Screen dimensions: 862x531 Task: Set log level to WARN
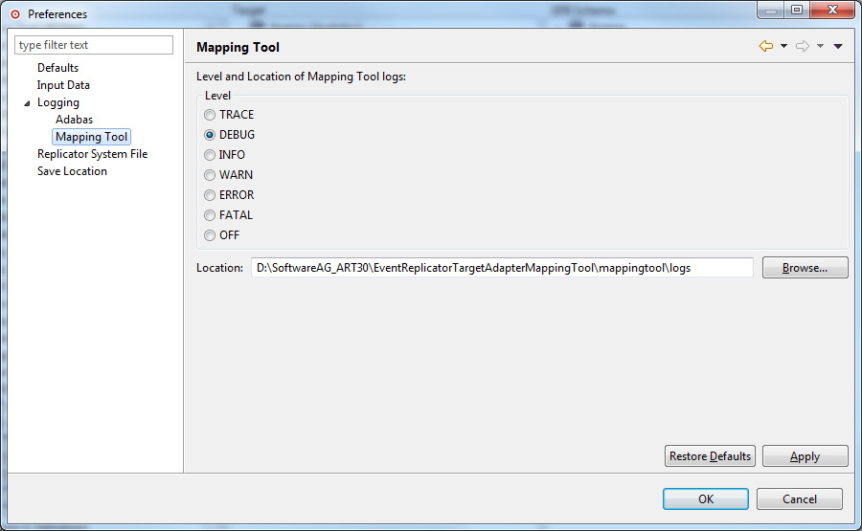(210, 175)
